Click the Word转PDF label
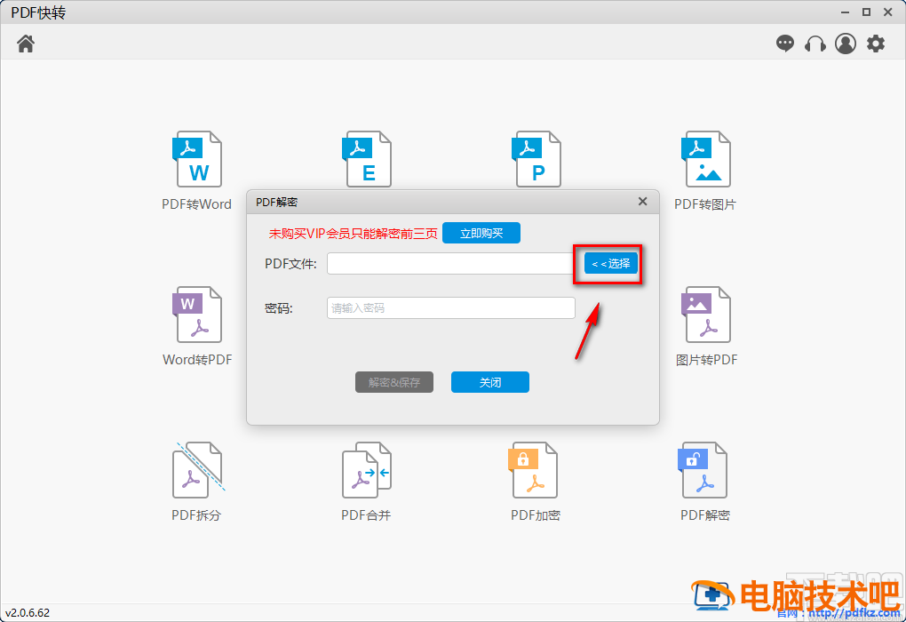 [x=197, y=360]
